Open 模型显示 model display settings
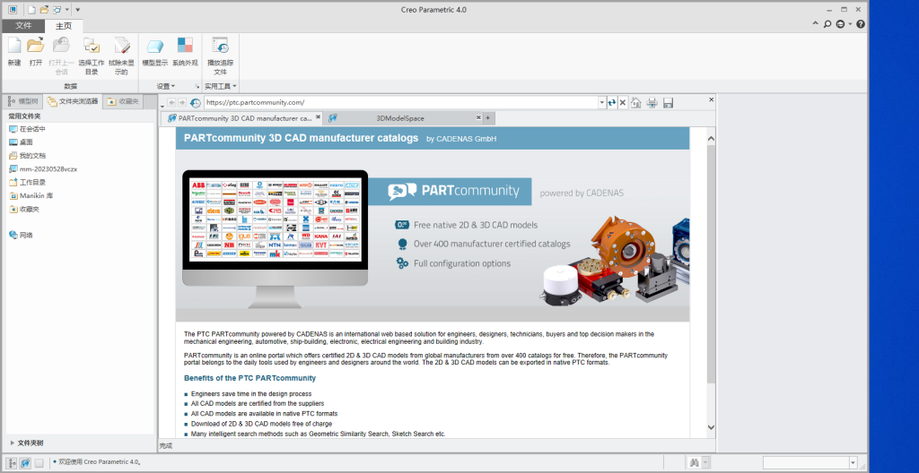 point(155,51)
